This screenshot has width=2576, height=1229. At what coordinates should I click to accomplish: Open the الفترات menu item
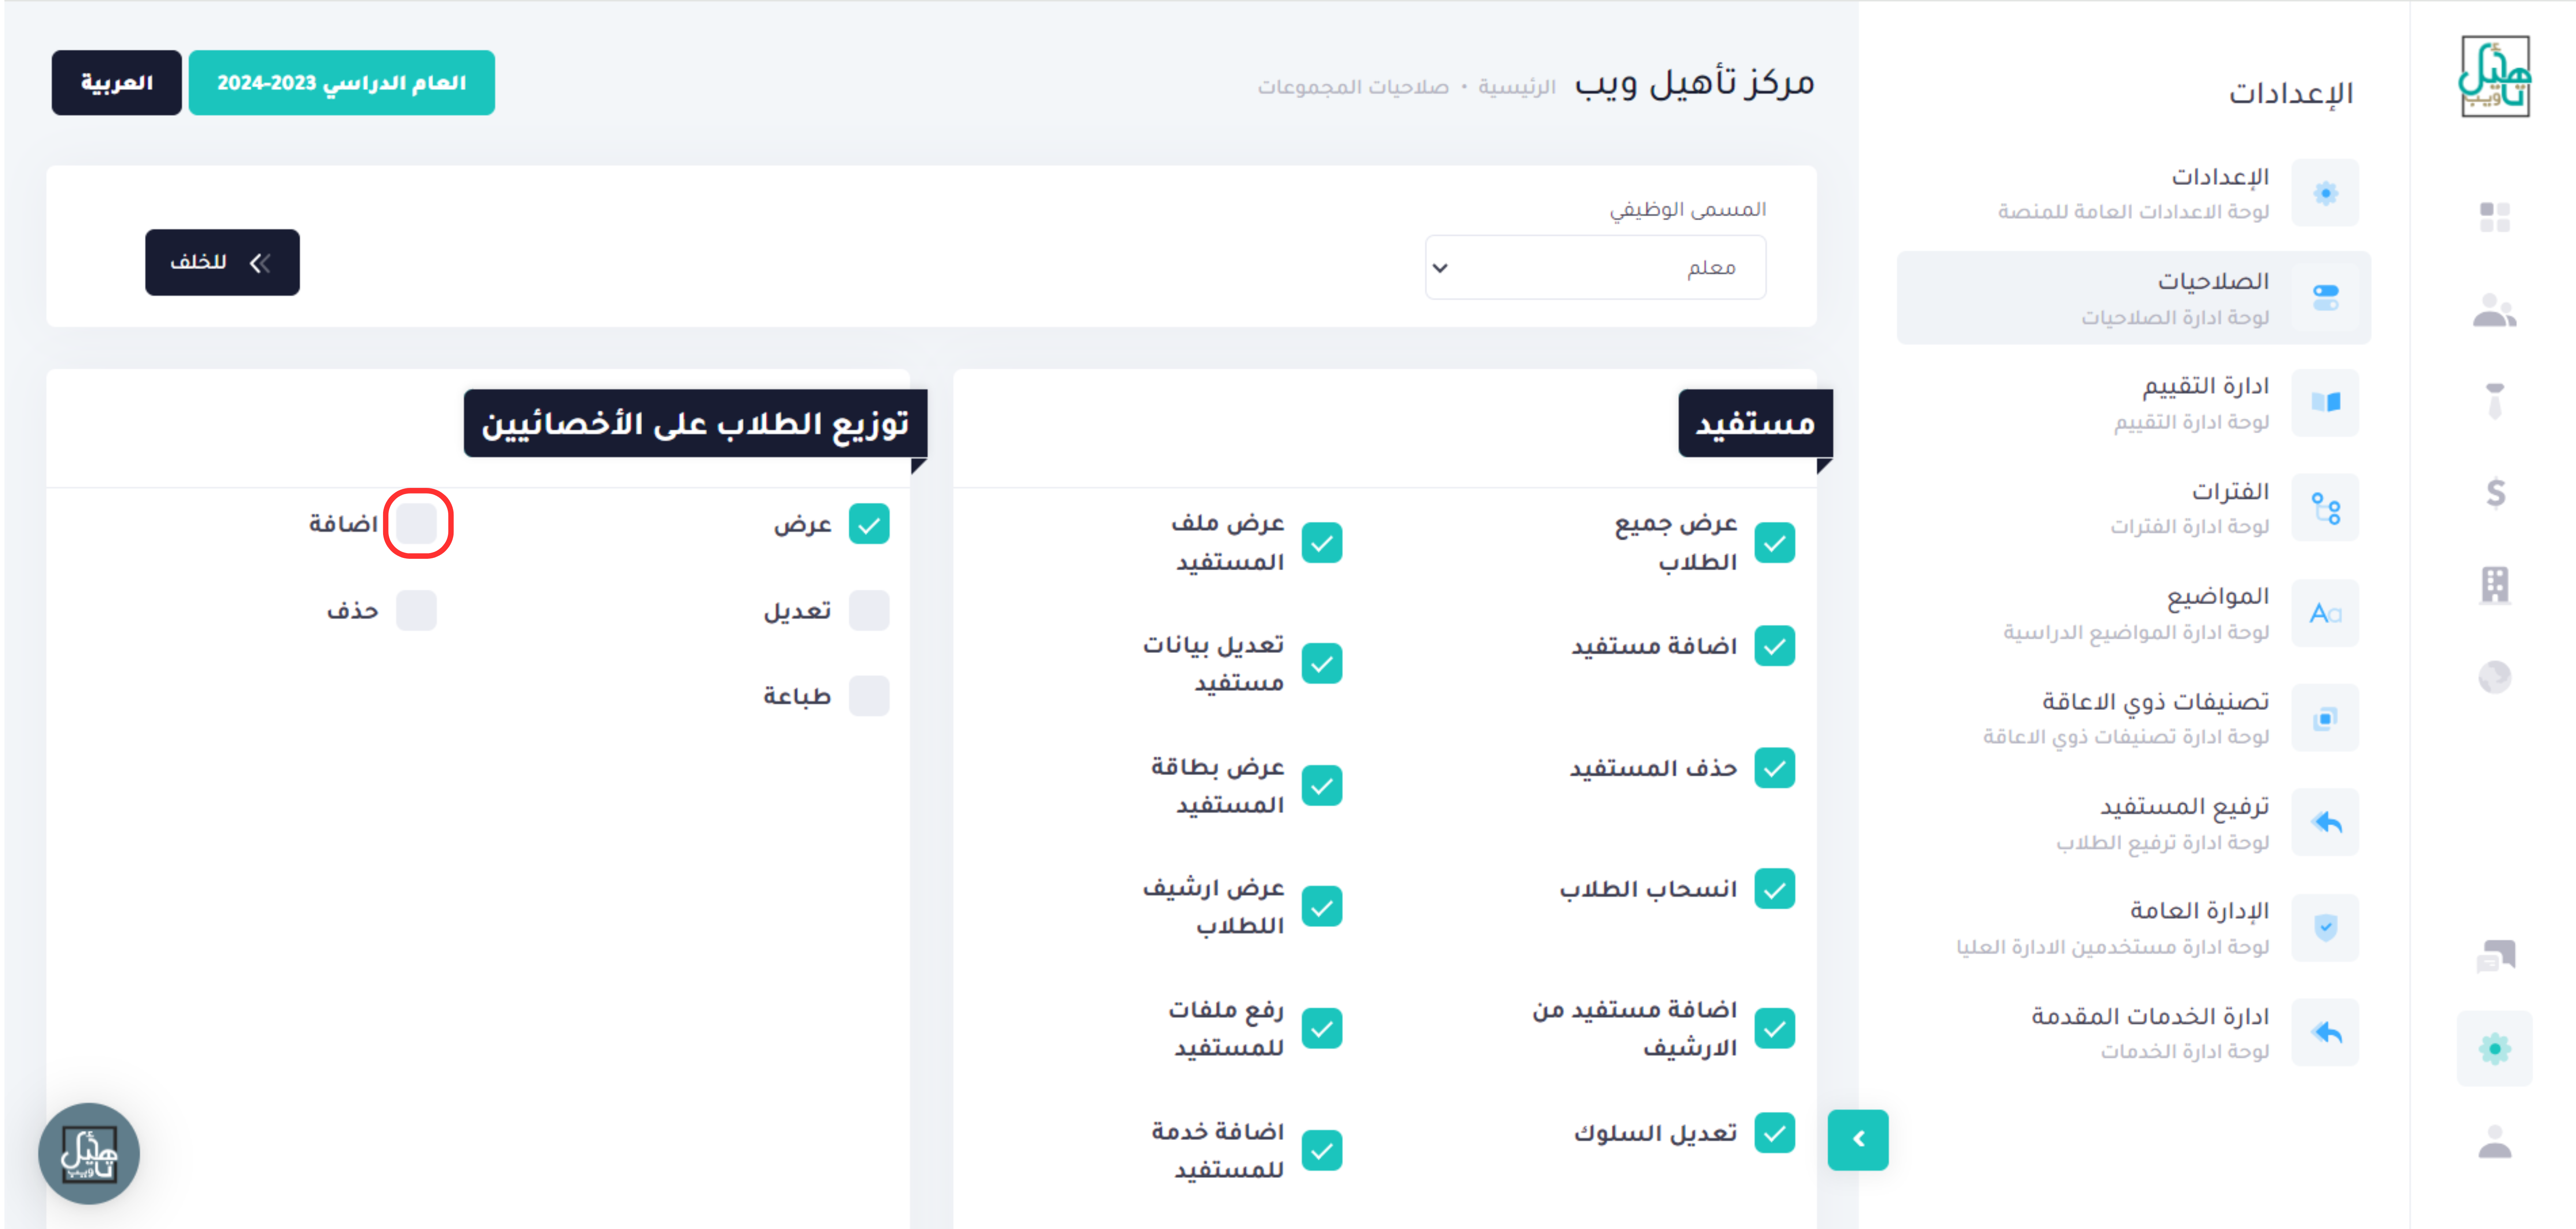point(2133,508)
